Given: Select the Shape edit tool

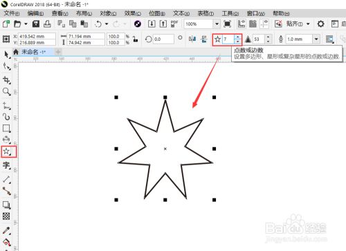Looking at the screenshot, I should (6, 66).
